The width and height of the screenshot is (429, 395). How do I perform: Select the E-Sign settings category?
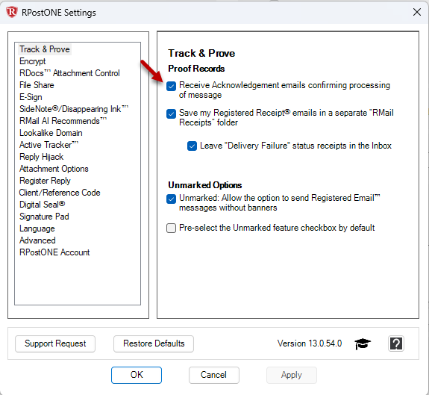point(31,97)
